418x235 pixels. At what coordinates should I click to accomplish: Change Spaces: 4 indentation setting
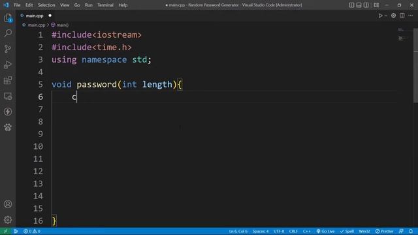coord(261,231)
